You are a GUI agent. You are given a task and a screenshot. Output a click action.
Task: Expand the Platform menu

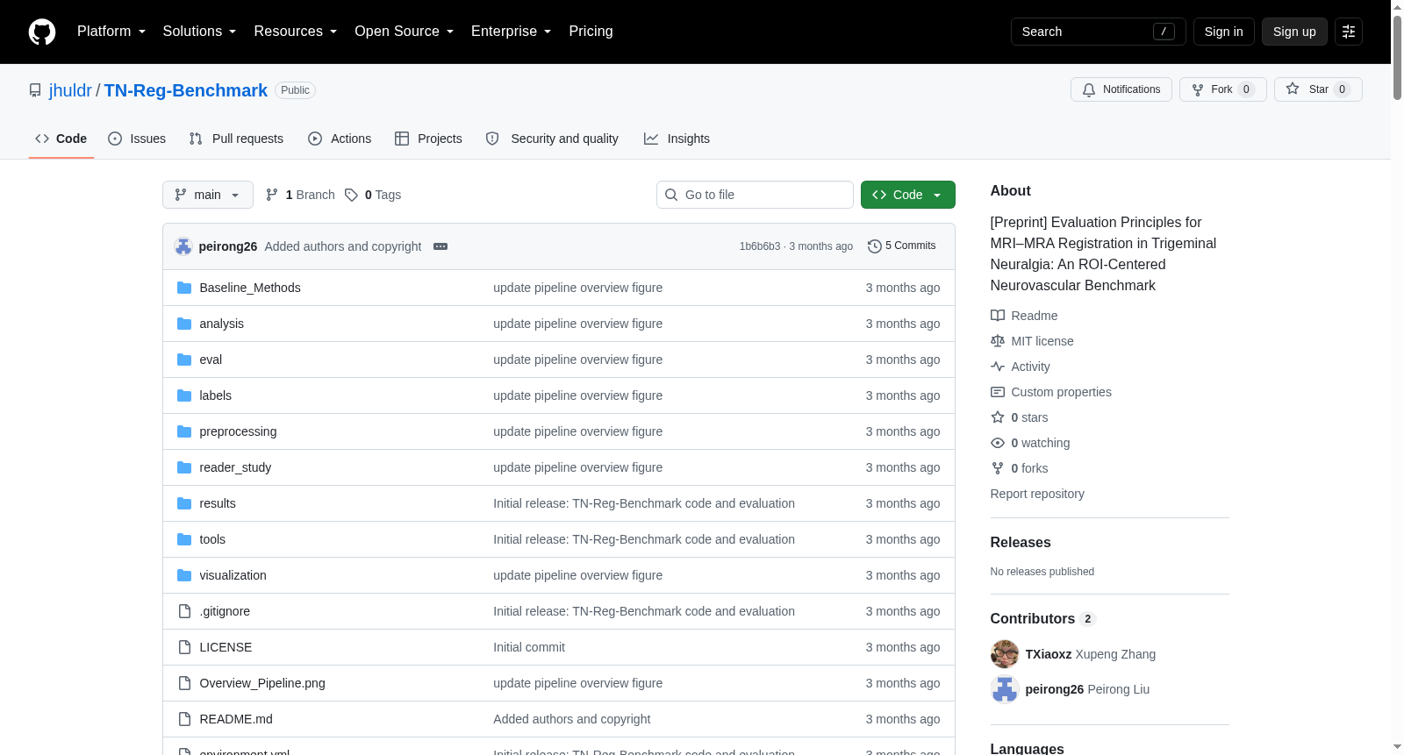click(x=111, y=32)
